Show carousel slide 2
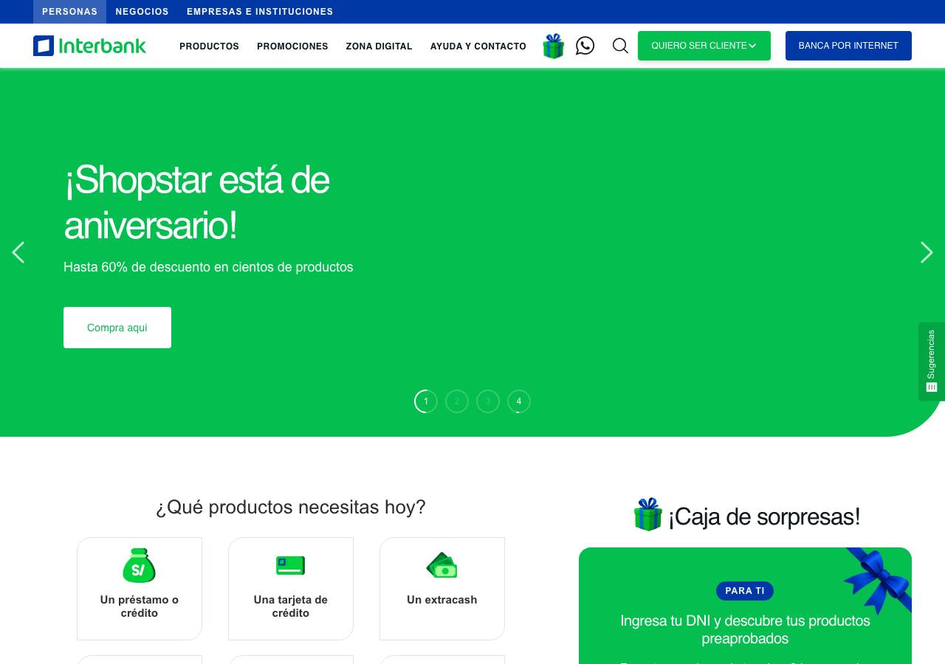Viewport: 945px width, 664px height. point(457,401)
